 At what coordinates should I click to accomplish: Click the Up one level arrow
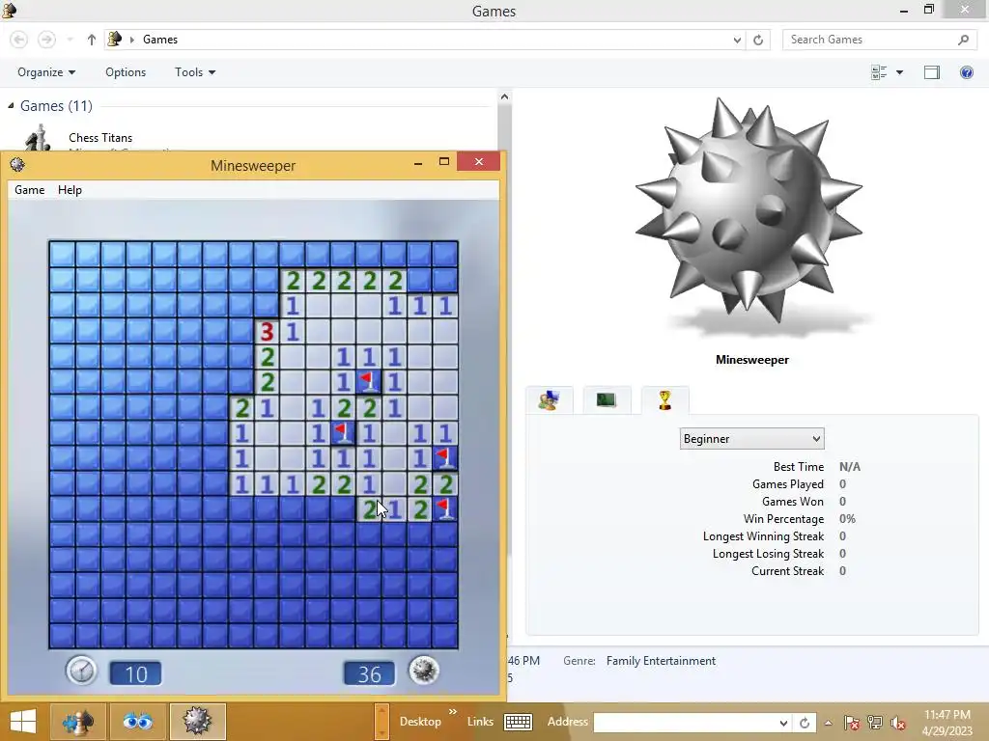92,40
